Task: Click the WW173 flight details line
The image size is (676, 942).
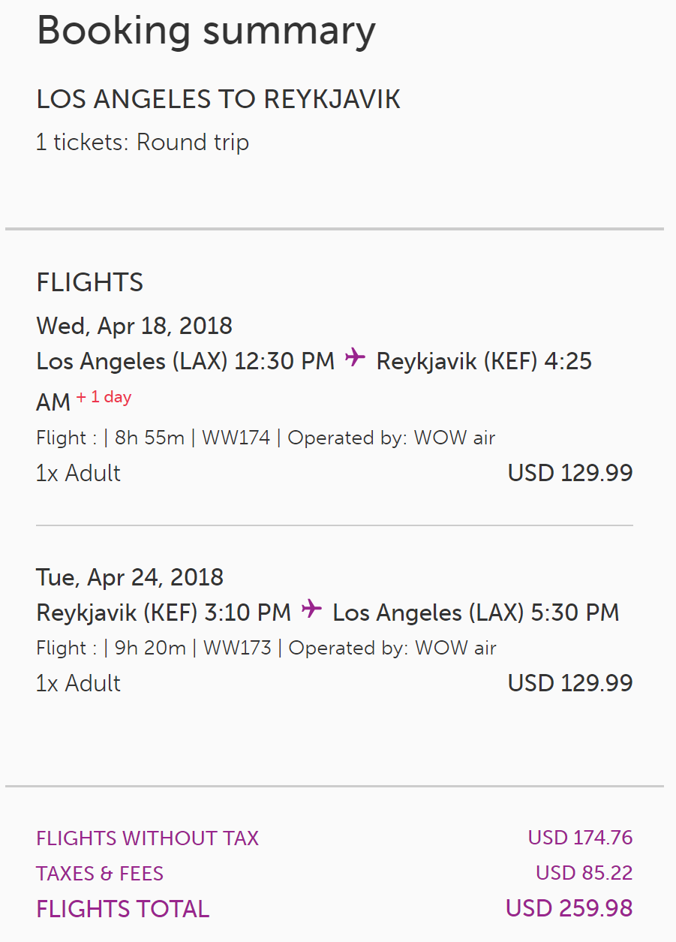Action: 266,648
